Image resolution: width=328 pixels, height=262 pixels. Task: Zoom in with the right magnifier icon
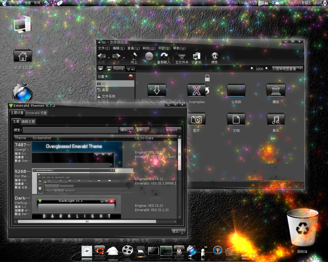(x=267, y=69)
